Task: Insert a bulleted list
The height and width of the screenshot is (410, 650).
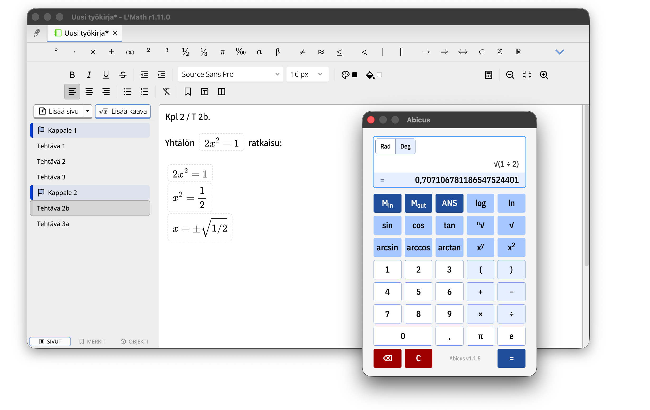Action: (127, 92)
